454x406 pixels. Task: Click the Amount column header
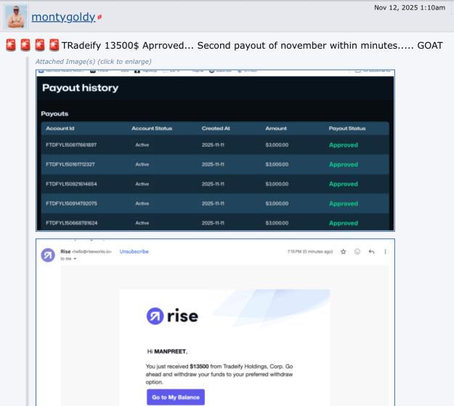tap(276, 129)
